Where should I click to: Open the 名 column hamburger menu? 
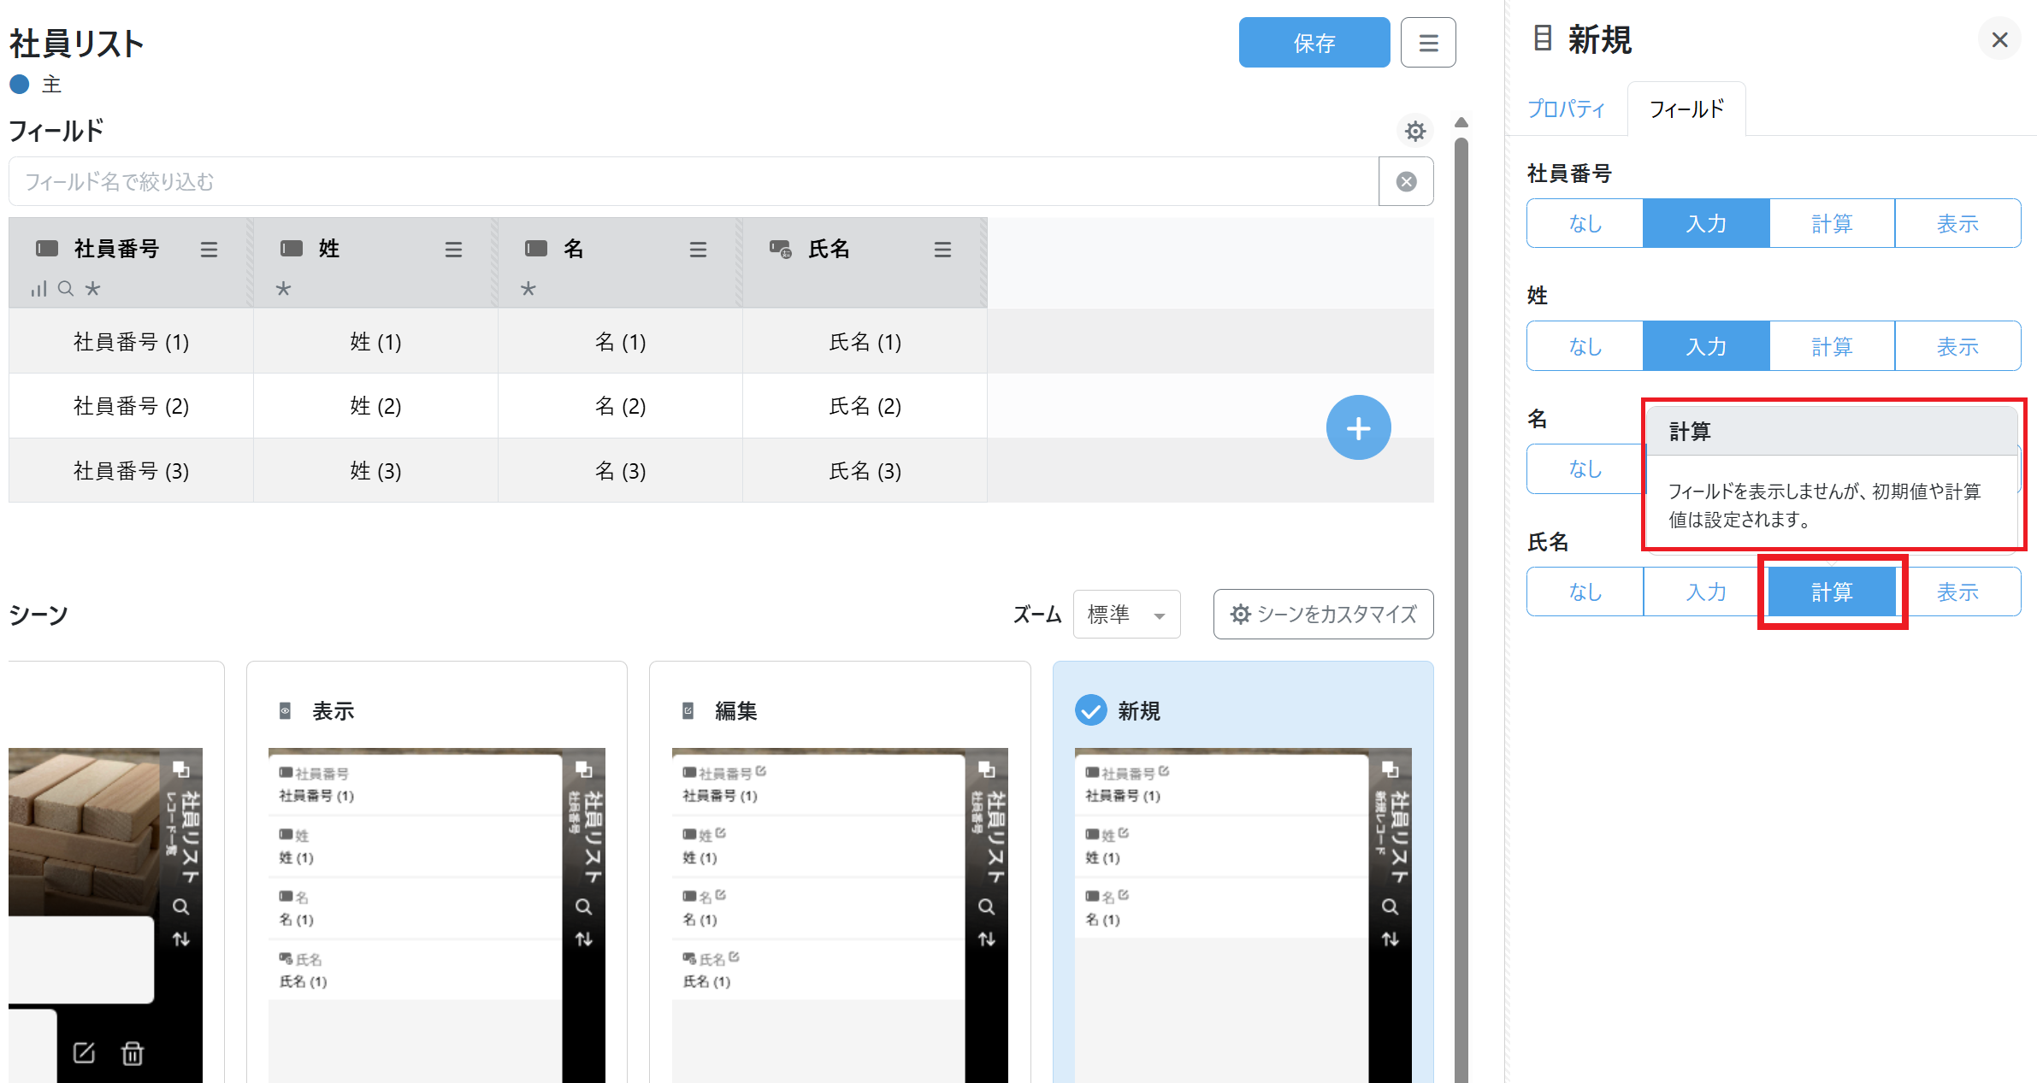coord(698,249)
